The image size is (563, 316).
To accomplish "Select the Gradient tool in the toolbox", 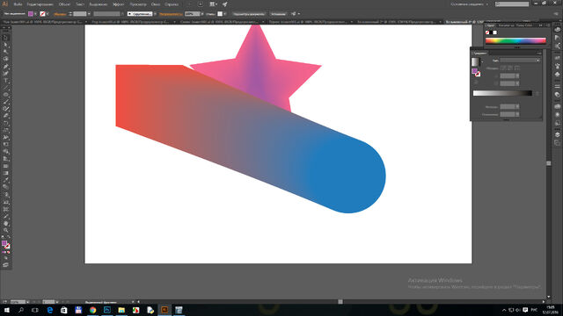I will [x=6, y=173].
